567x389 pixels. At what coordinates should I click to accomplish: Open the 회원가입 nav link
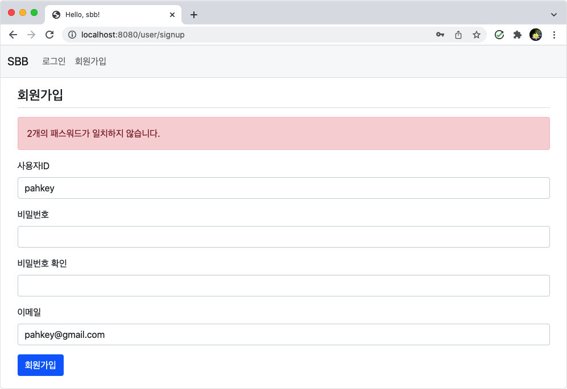90,61
